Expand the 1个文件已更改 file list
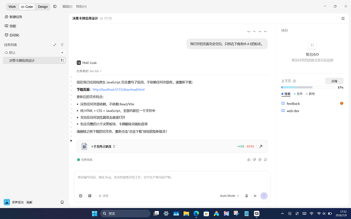351x219 pixels. (x=103, y=146)
